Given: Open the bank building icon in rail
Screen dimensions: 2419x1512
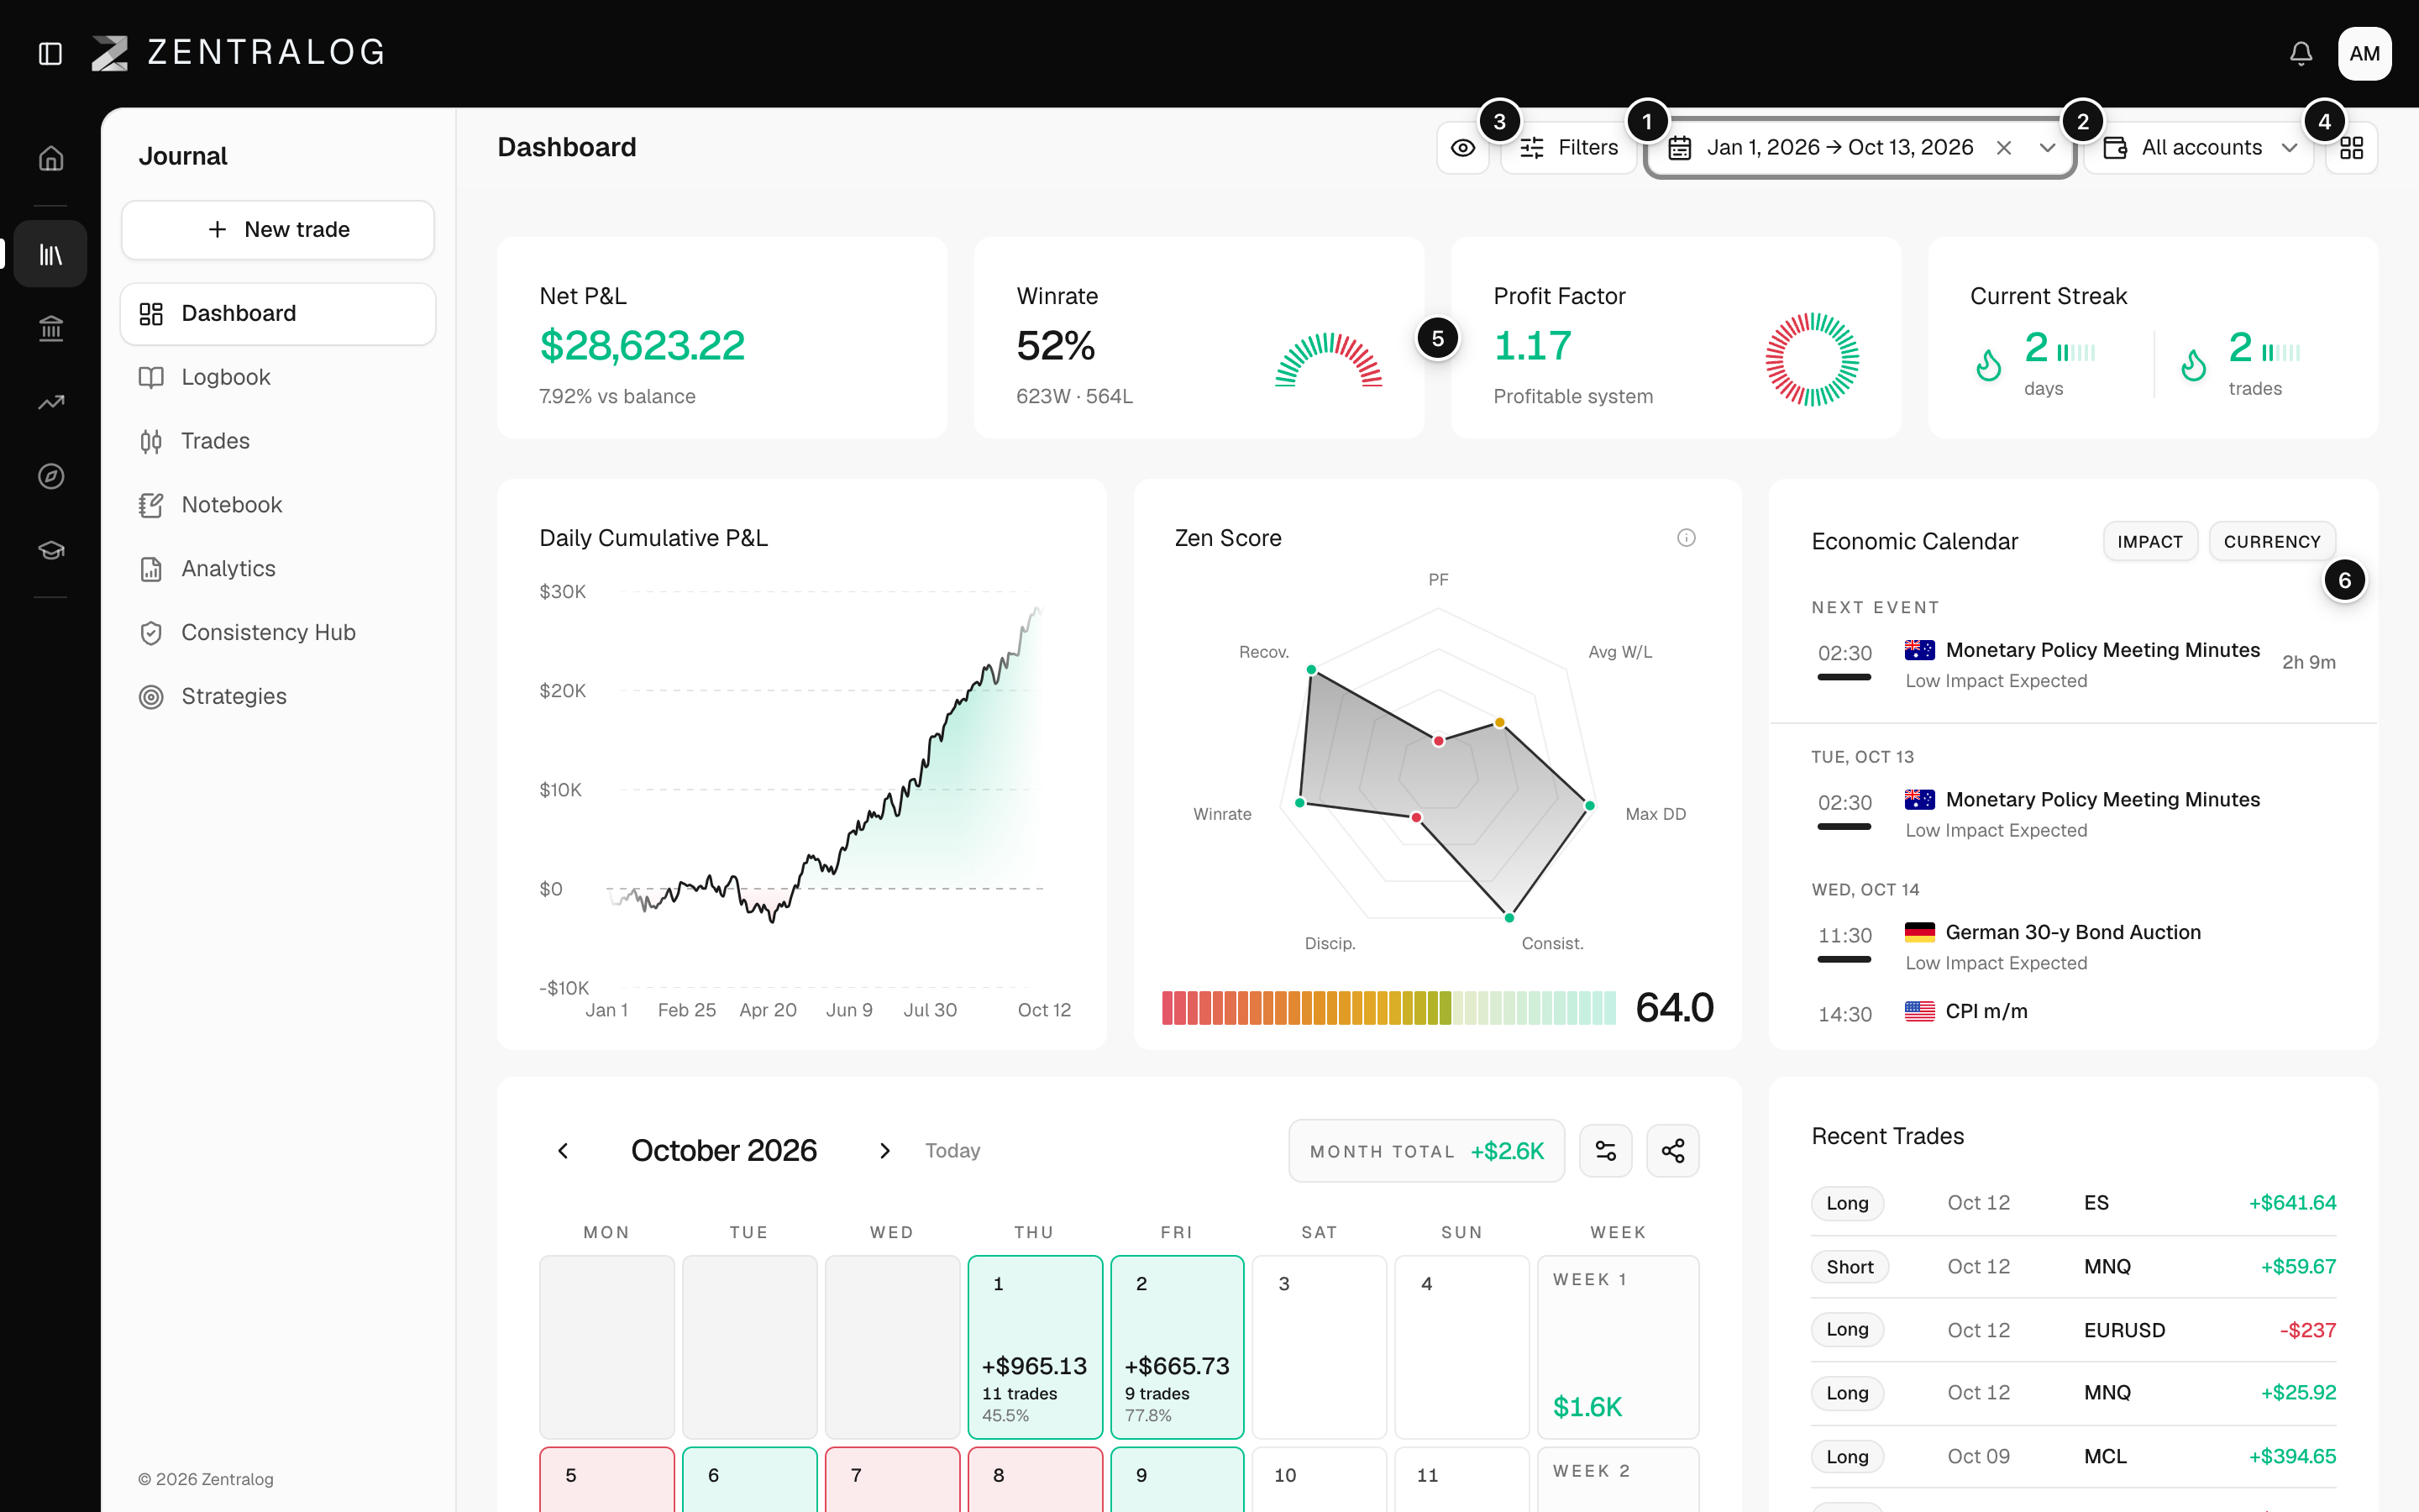Looking at the screenshot, I should click(51, 328).
